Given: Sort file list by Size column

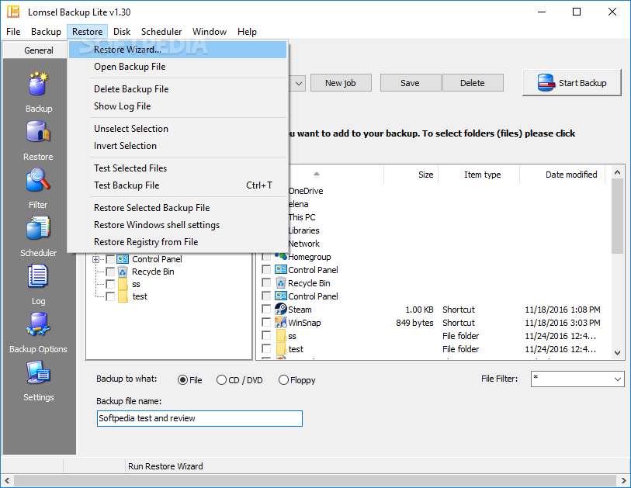Looking at the screenshot, I should [x=411, y=175].
